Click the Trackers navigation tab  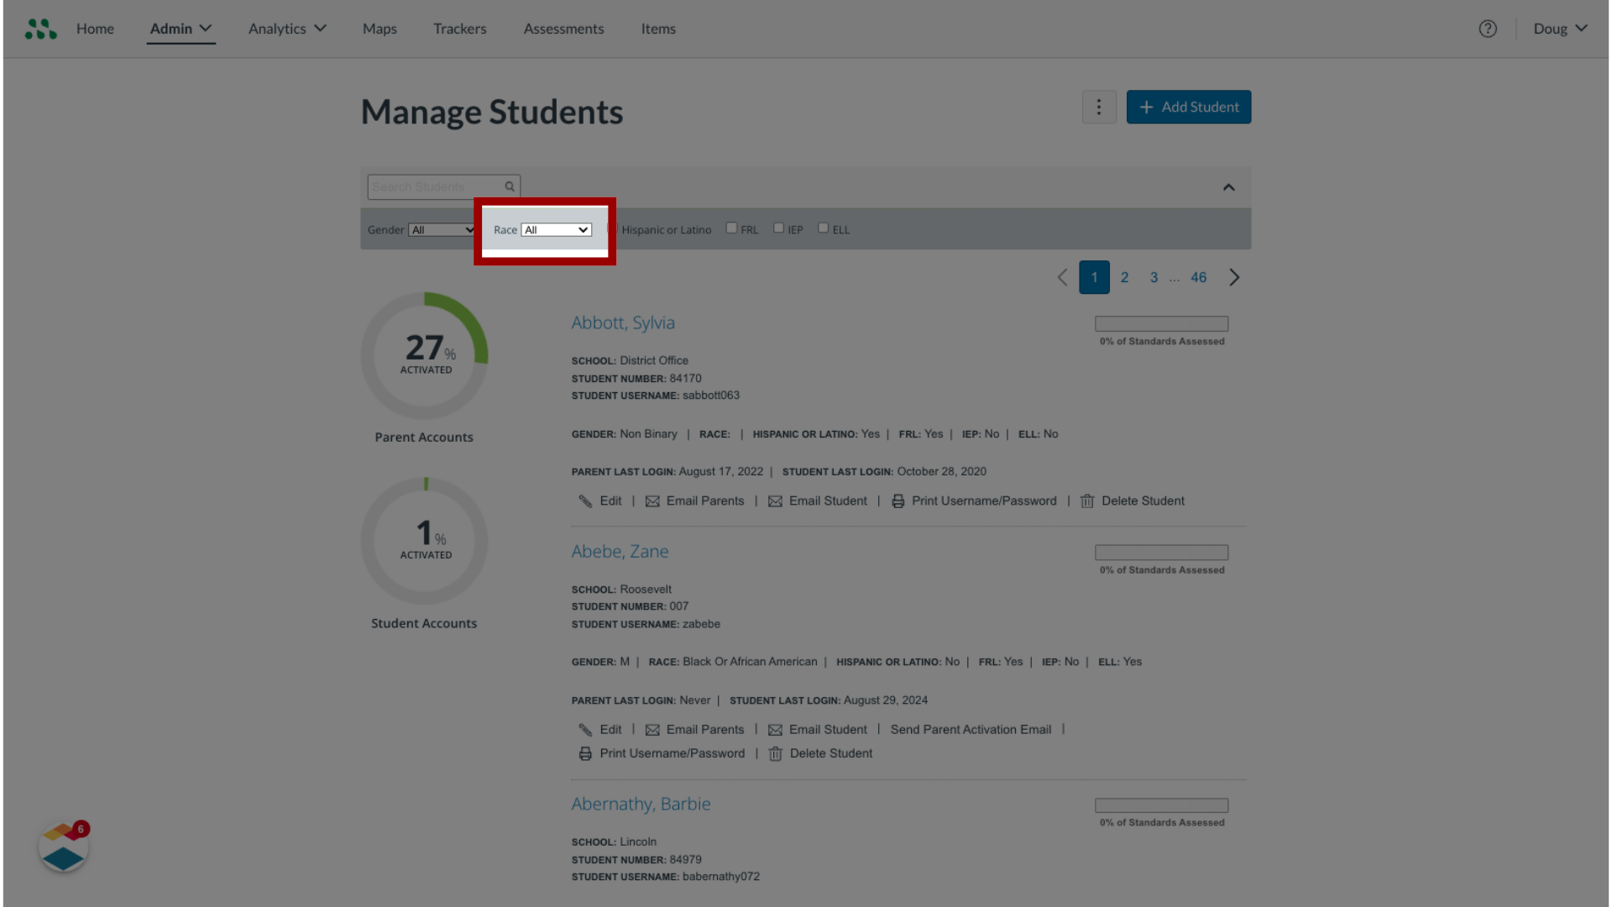click(x=459, y=28)
